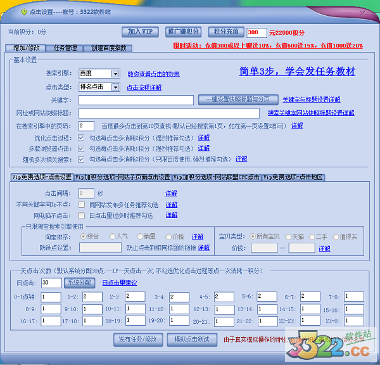Switch to Vip免费选项-点击地区 tab
This screenshot has height=365, width=380.
pyautogui.click(x=293, y=177)
